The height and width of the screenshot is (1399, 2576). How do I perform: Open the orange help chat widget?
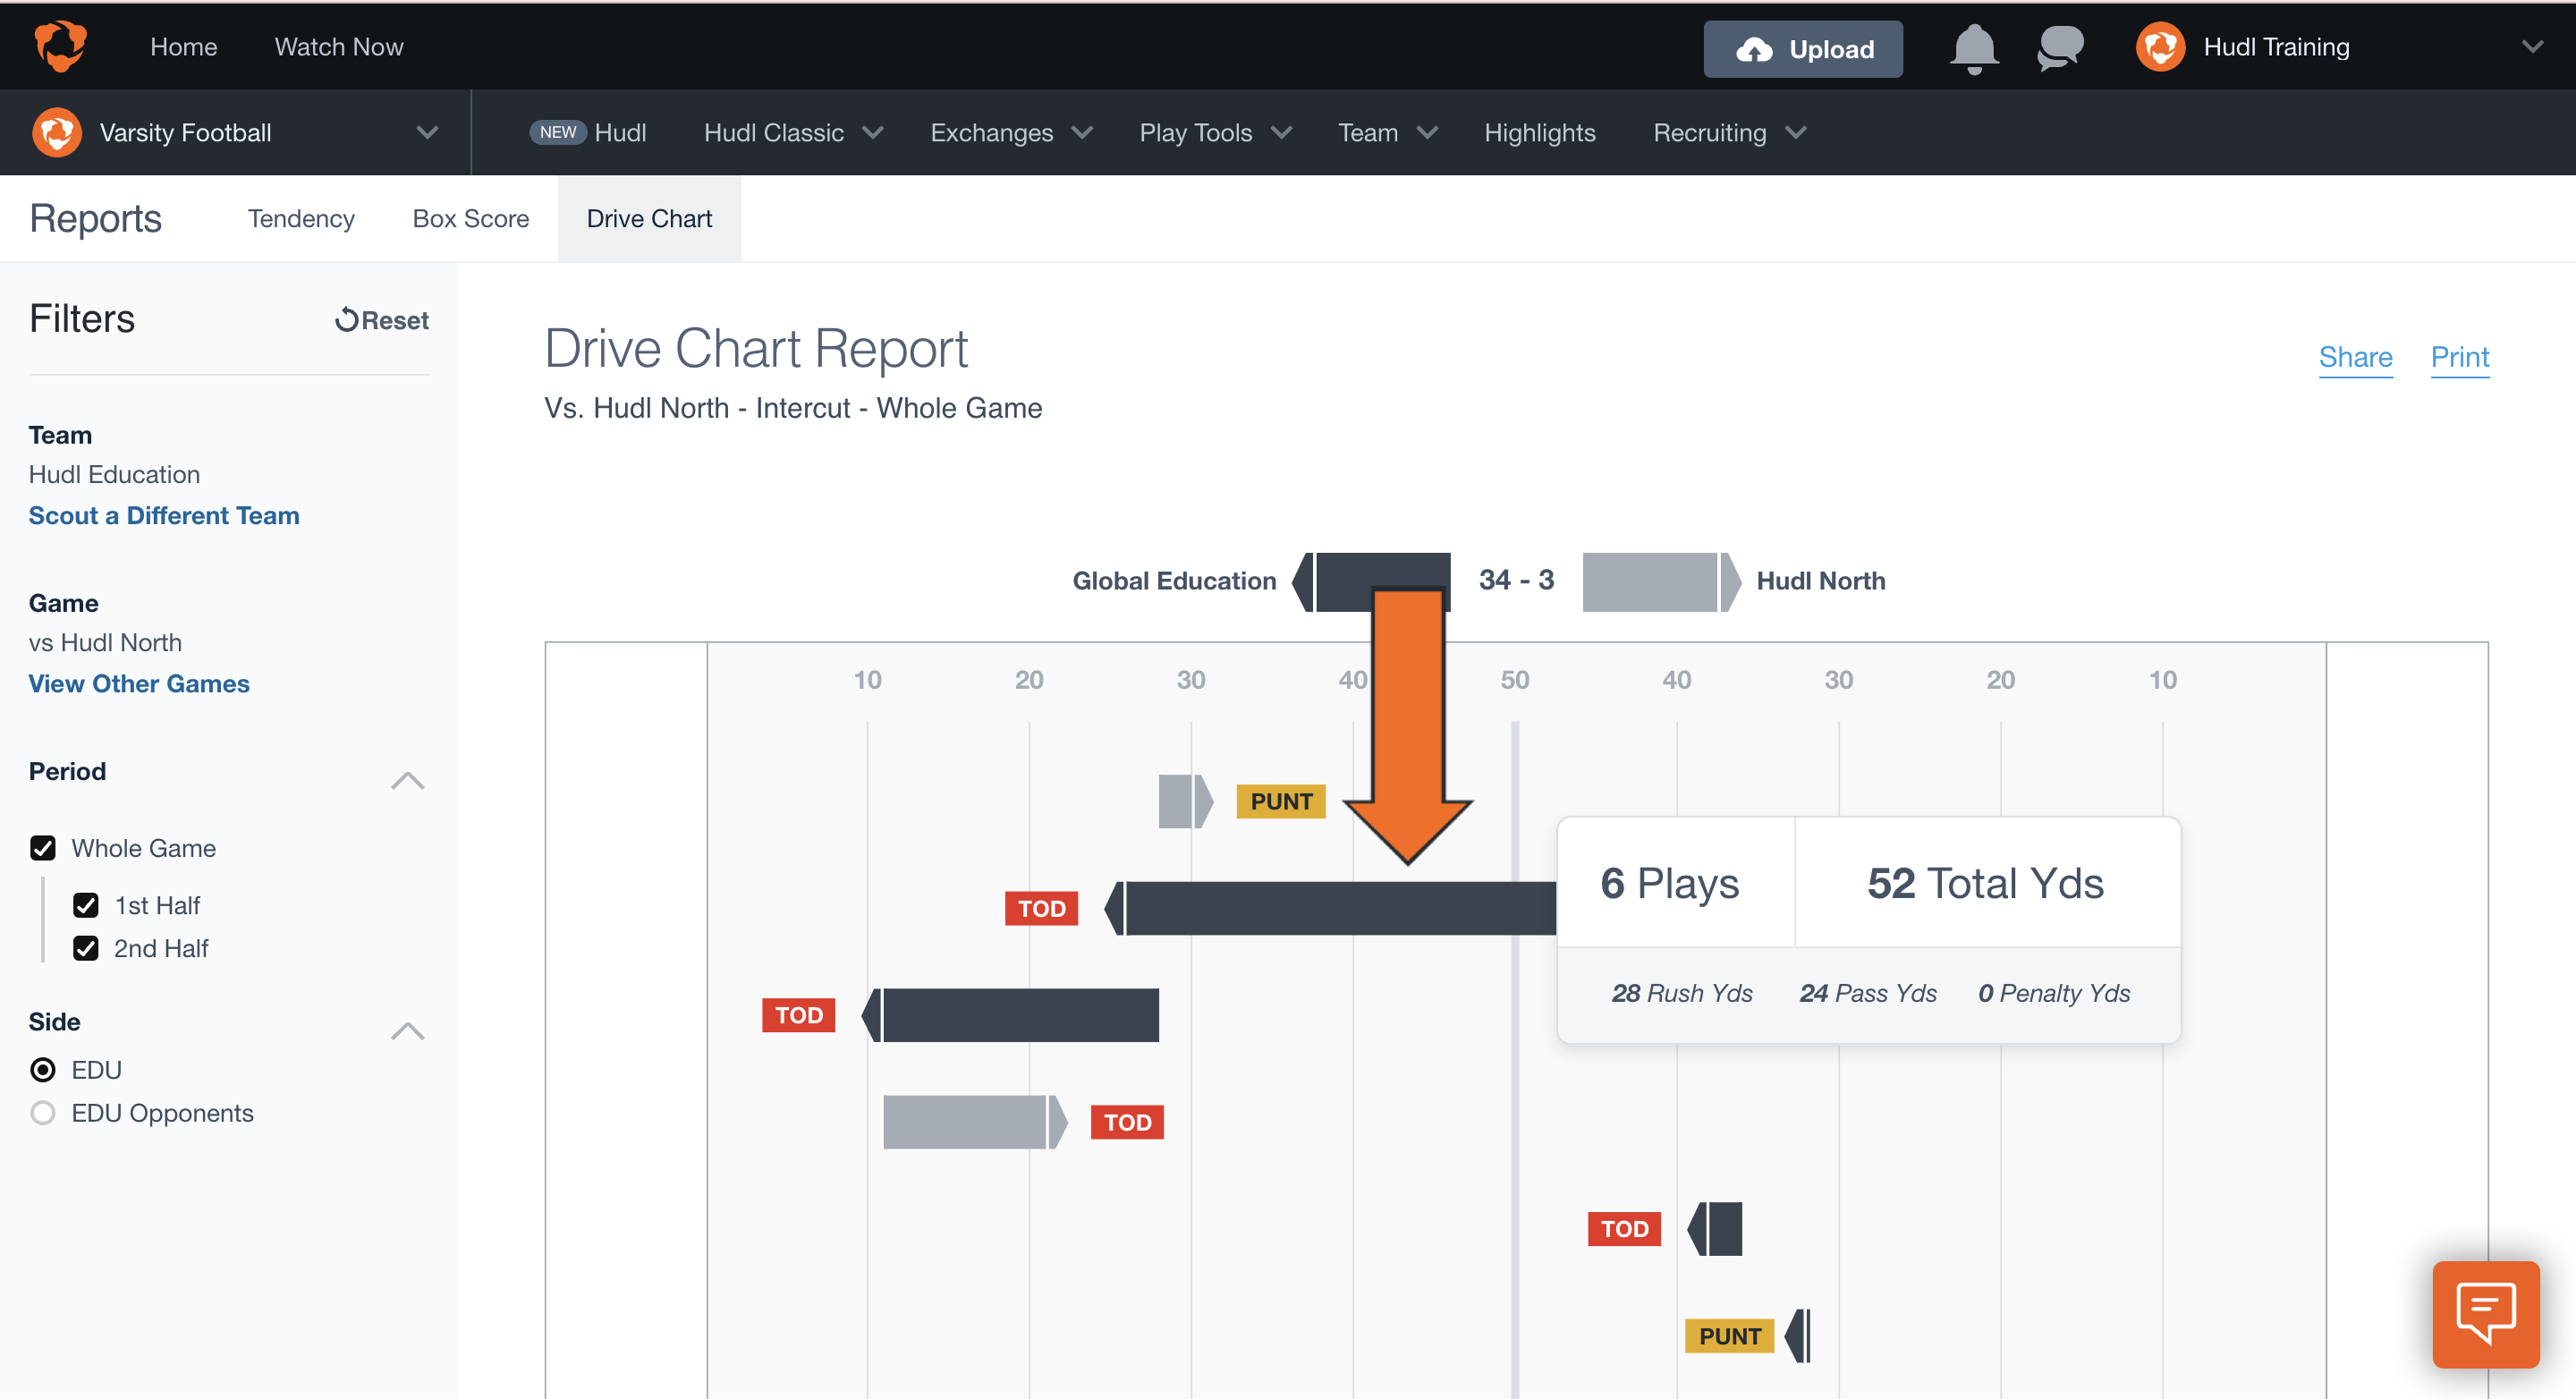[x=2485, y=1314]
